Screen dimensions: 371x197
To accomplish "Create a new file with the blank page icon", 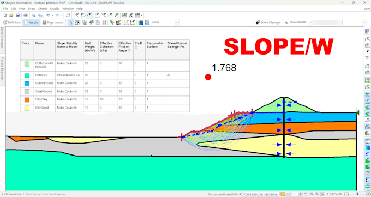I will point(5,15).
